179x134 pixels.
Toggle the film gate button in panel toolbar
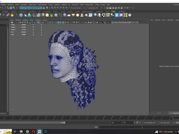click(x=41, y=22)
